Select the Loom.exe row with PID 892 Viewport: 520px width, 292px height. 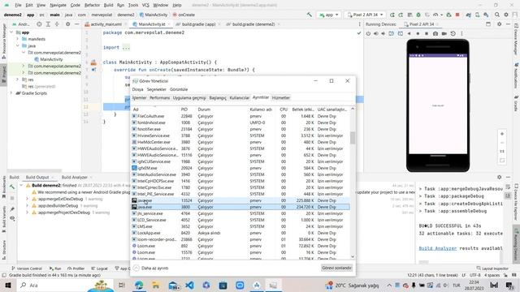[x=240, y=246]
